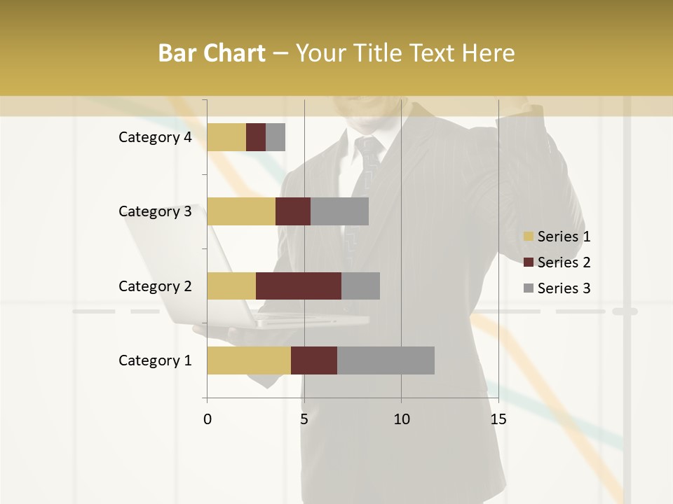Click the axis value 5

coord(304,419)
